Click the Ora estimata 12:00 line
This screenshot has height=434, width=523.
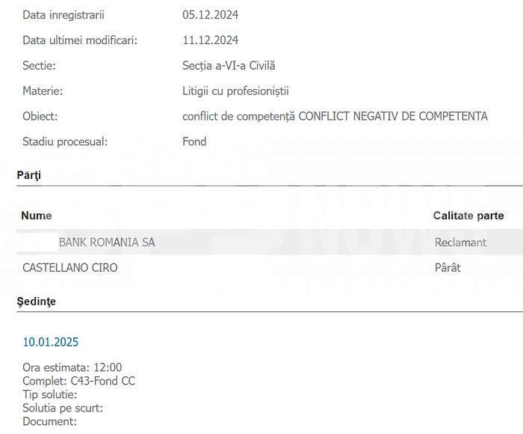pyautogui.click(x=72, y=367)
